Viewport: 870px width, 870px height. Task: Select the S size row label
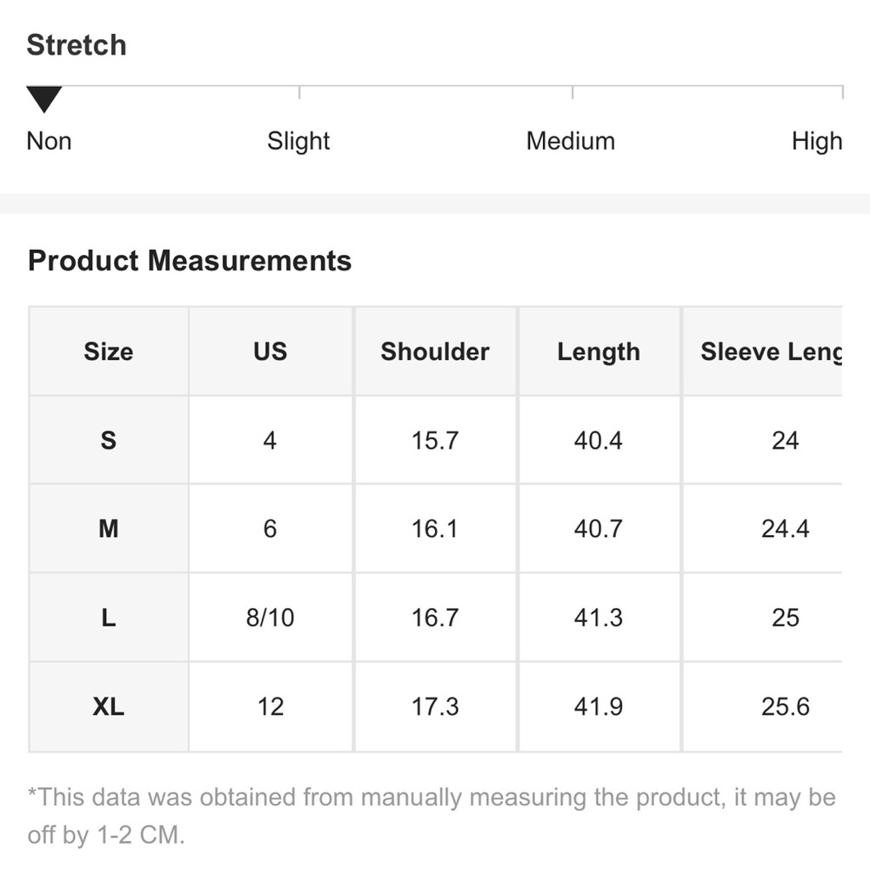pyautogui.click(x=109, y=440)
